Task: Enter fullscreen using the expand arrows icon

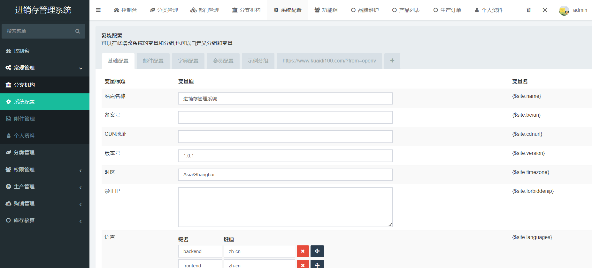Action: [545, 10]
